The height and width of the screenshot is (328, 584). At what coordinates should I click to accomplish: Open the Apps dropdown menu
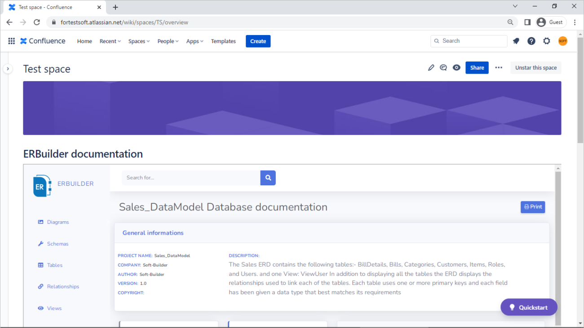coord(195,41)
